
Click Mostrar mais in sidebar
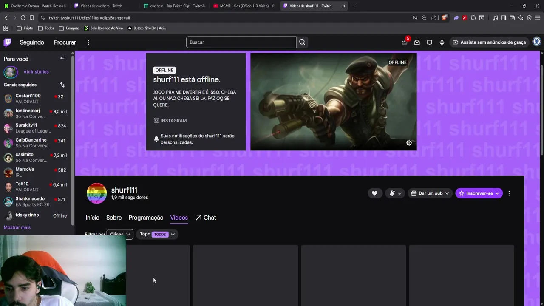click(x=17, y=227)
